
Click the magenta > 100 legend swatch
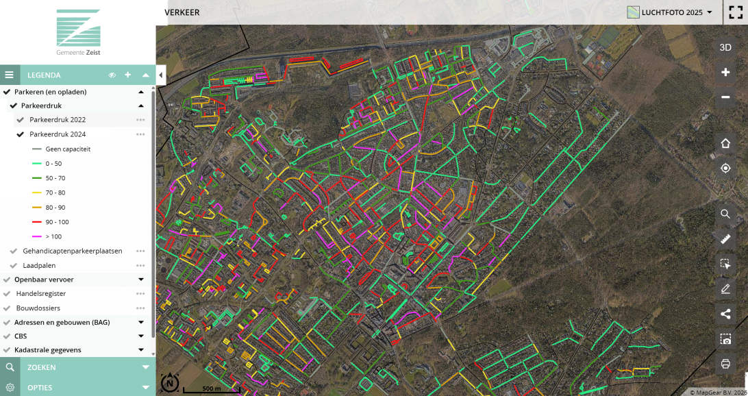[x=37, y=236]
